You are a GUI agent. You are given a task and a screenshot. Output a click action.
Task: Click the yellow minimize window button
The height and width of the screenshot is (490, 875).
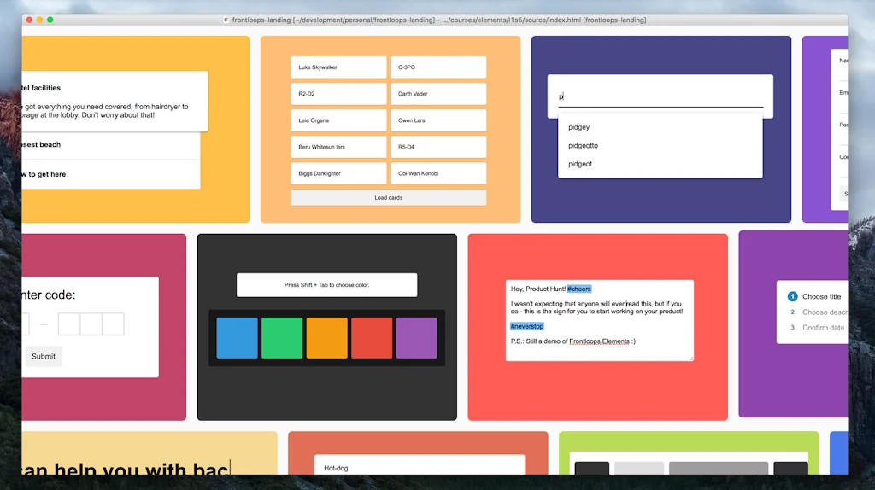(39, 20)
